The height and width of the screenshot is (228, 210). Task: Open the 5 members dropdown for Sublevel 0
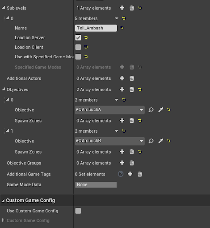tap(117, 18)
